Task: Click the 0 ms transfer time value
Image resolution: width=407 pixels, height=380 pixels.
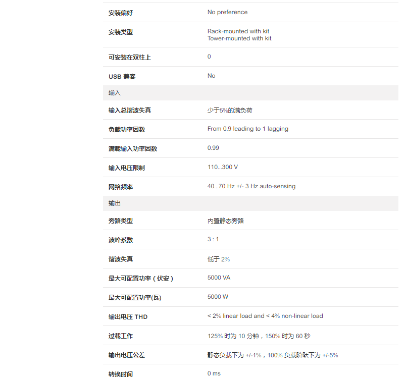Action: 214,373
